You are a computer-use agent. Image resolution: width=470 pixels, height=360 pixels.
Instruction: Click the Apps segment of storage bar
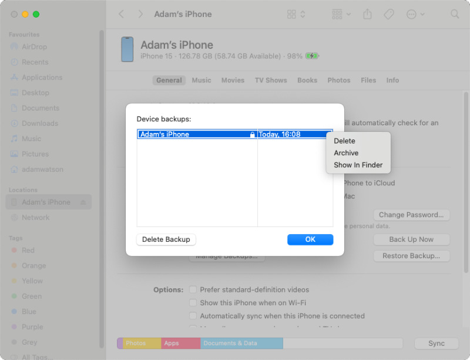181,343
